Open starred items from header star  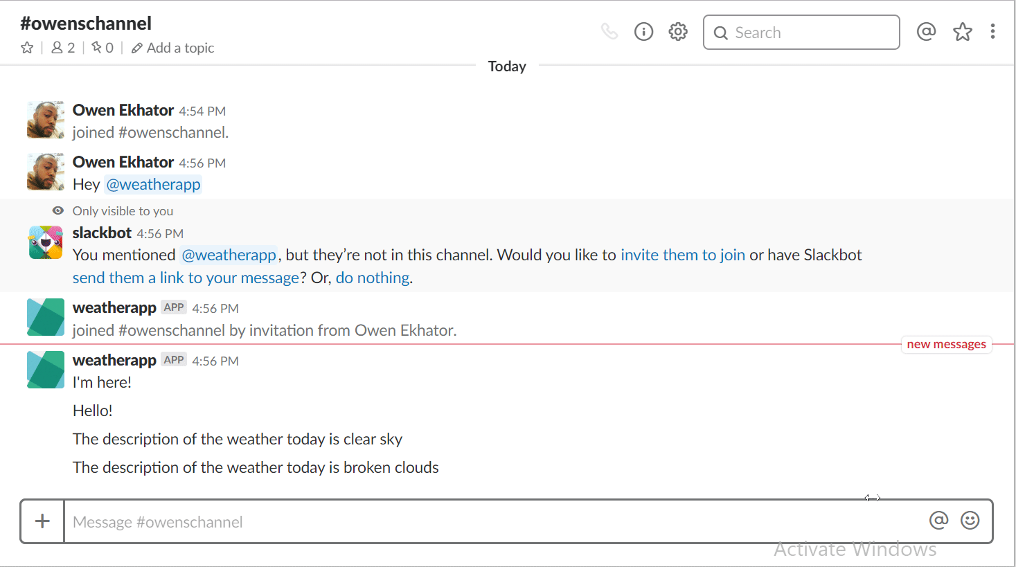963,32
